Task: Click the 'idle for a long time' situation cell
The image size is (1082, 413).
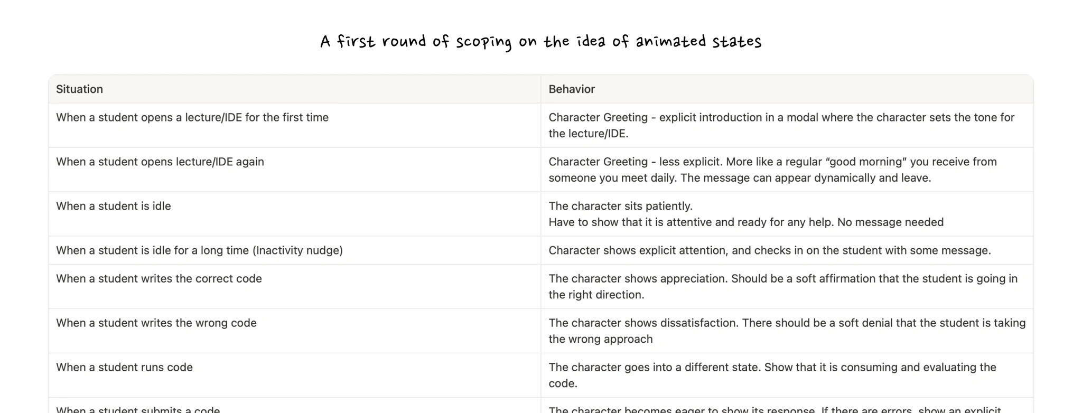Action: pyautogui.click(x=199, y=251)
